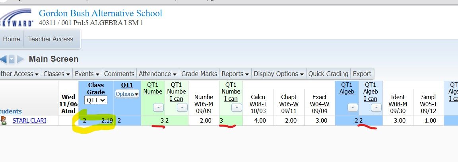Switch to the Teacher Access tab
The width and height of the screenshot is (458, 162).
coord(50,39)
